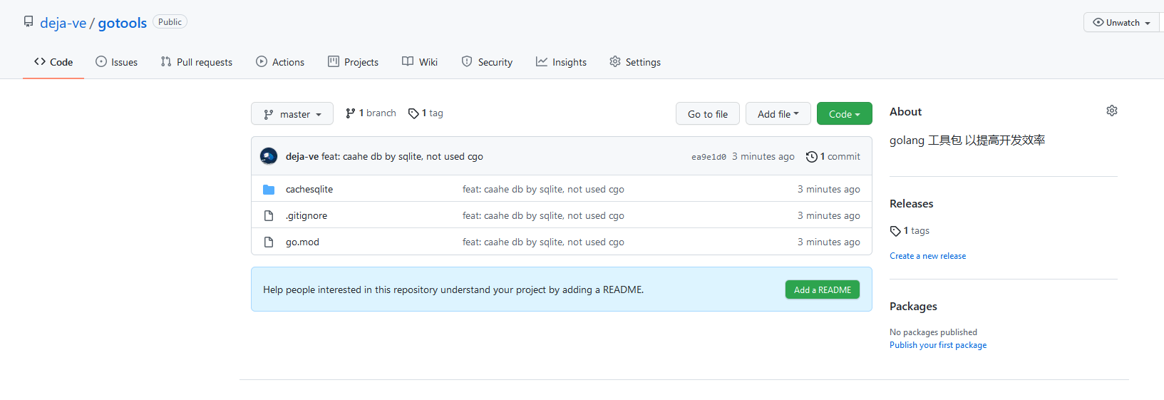Switch to the Issues tab
The height and width of the screenshot is (400, 1164).
coord(117,62)
